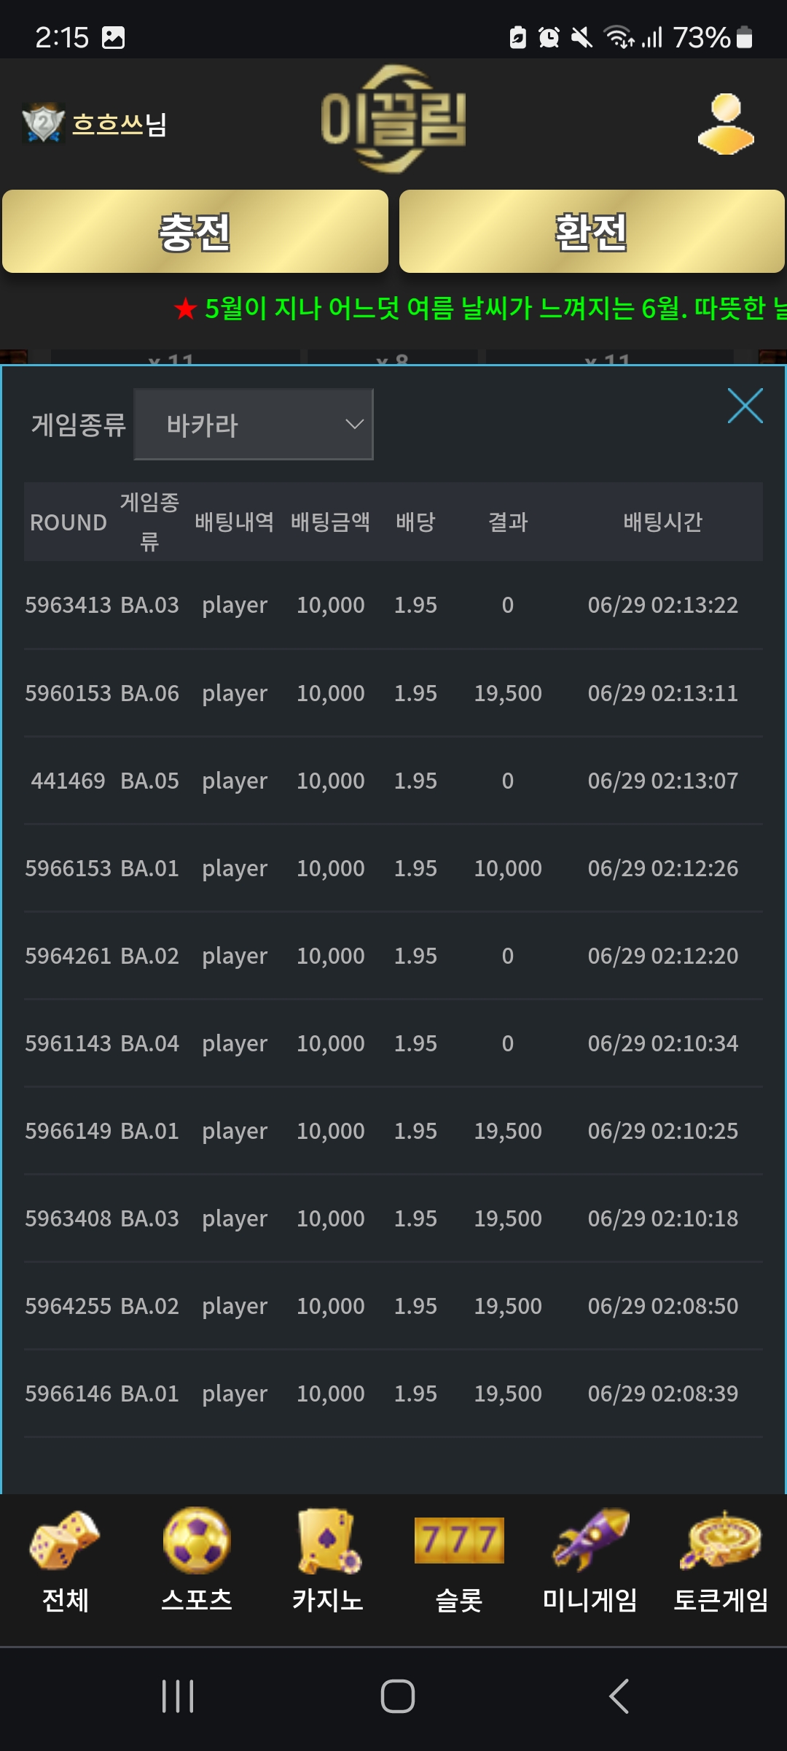
Task: Click the 배팅시간 column header
Action: [662, 522]
